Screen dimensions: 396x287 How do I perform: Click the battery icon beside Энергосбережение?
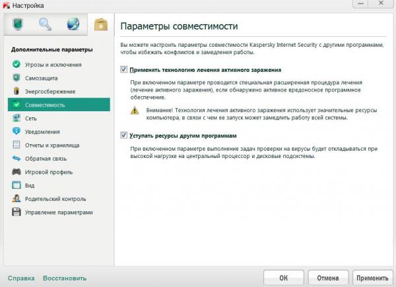16,91
